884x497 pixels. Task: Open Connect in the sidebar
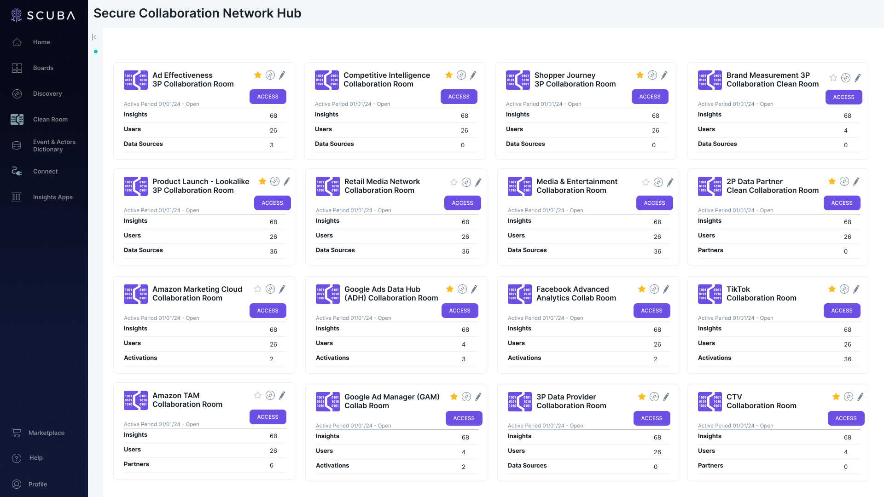(x=45, y=171)
